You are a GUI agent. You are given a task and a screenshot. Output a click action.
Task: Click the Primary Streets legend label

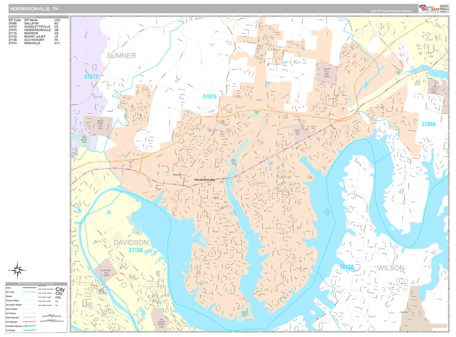click(x=13, y=301)
